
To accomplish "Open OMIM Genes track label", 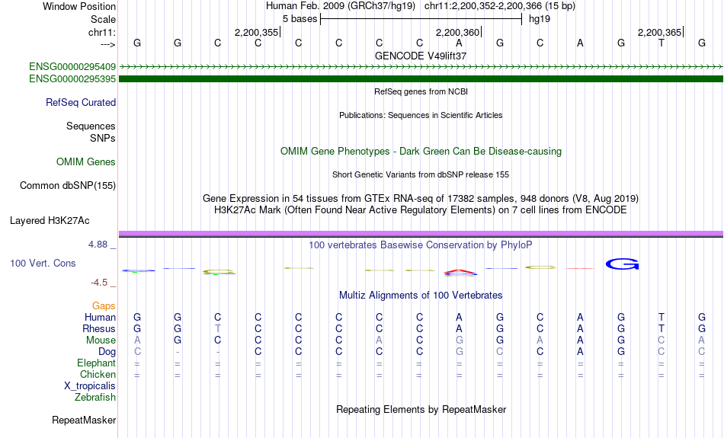I will tap(86, 162).
